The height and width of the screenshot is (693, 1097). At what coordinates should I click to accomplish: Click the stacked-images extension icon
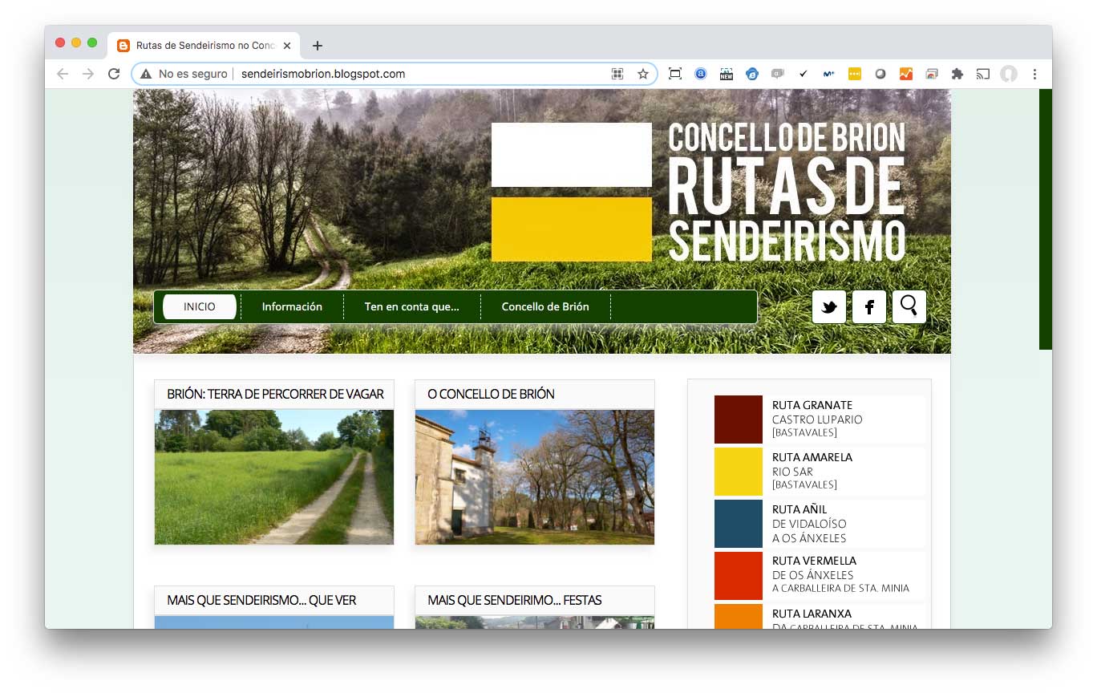932,74
